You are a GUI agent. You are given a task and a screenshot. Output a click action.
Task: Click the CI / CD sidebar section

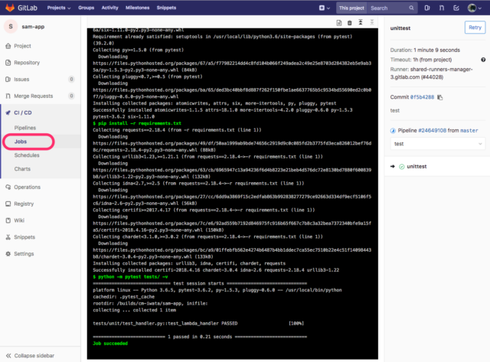22,113
